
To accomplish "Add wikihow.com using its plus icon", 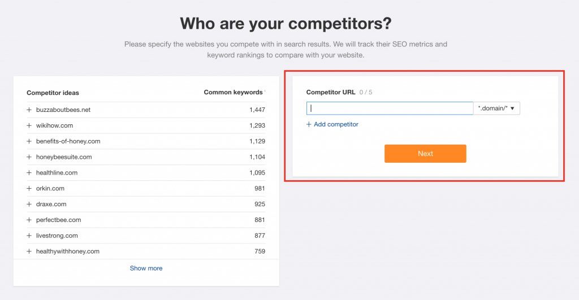I will point(29,125).
